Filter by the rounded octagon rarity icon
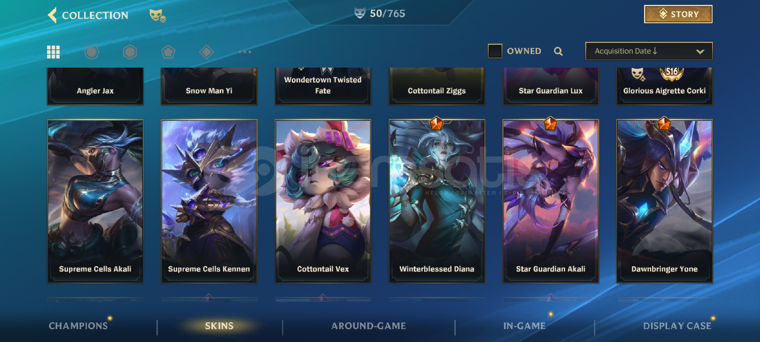 pos(92,52)
